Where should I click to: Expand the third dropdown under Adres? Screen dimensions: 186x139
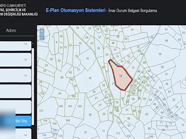[26, 75]
